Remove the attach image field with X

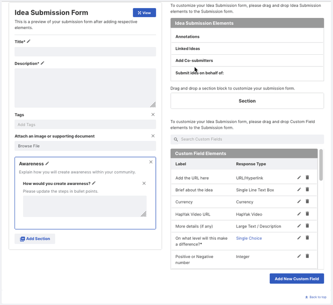[x=153, y=136]
